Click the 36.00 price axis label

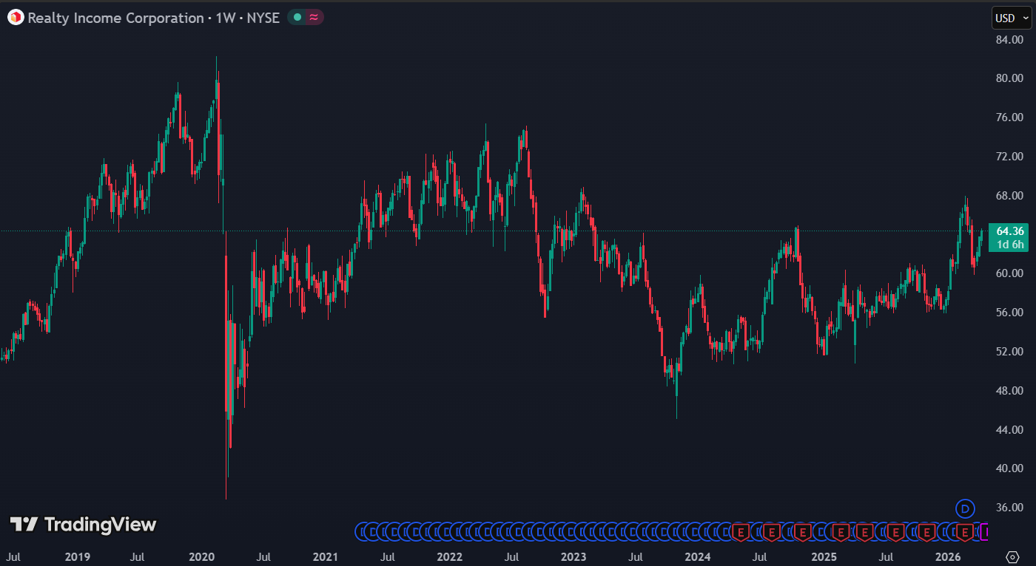coord(1010,508)
